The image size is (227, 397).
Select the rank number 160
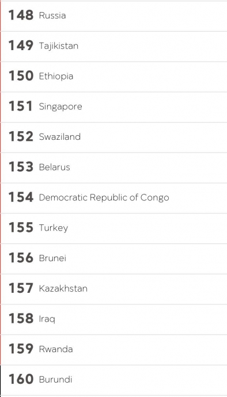tap(21, 379)
